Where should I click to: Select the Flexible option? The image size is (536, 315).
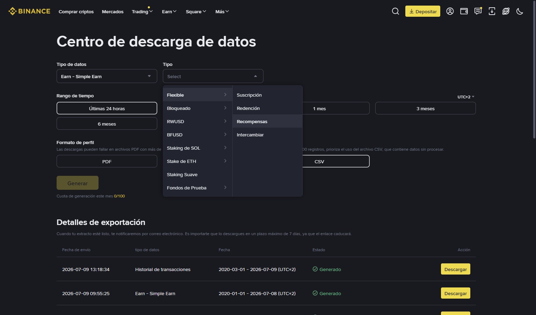click(197, 95)
